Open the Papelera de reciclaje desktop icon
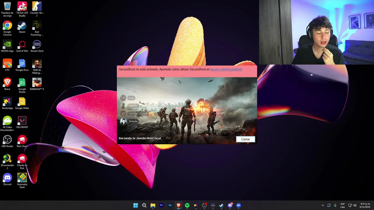This screenshot has width=374, height=210. point(7,9)
